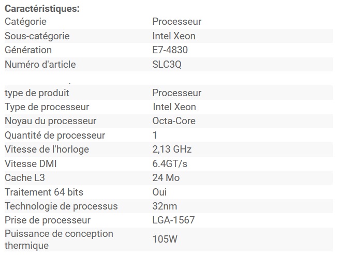Click the Sous-catégorie row label
Screen dimensions: 340x255
coord(37,36)
